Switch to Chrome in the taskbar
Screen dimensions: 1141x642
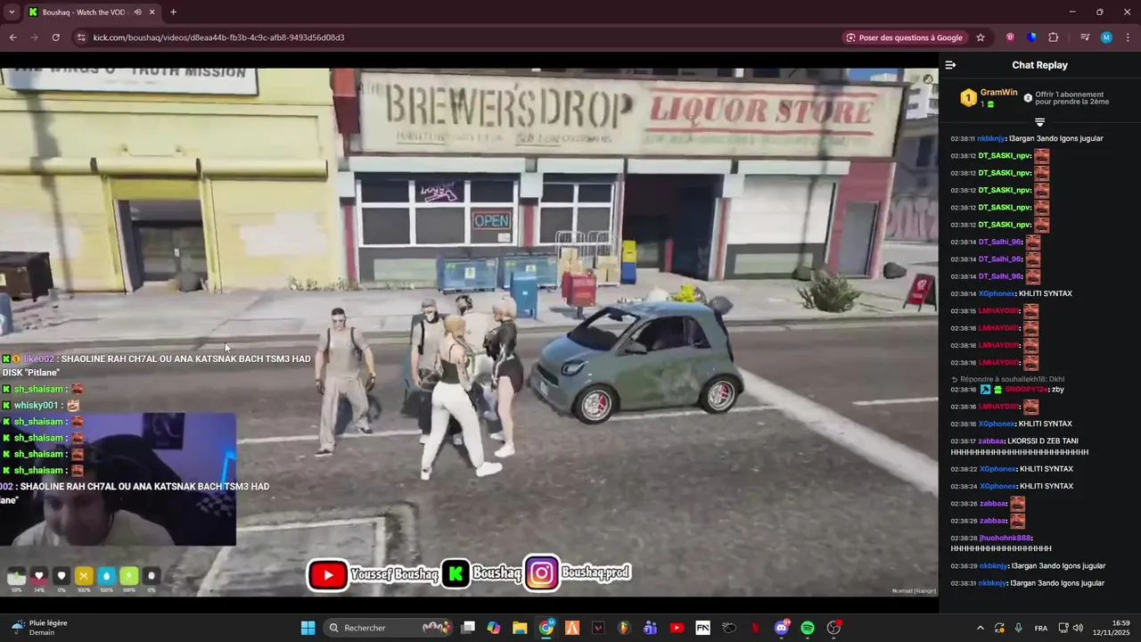pos(546,628)
